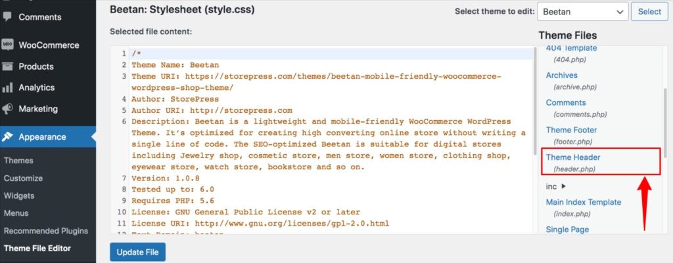Click the Comments speech bubble icon
Screen dimensions: 673x263
pyautogui.click(x=7, y=16)
